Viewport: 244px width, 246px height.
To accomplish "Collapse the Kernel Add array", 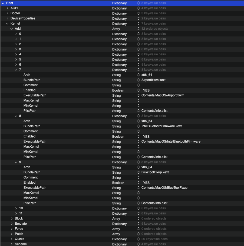I will [12, 29].
